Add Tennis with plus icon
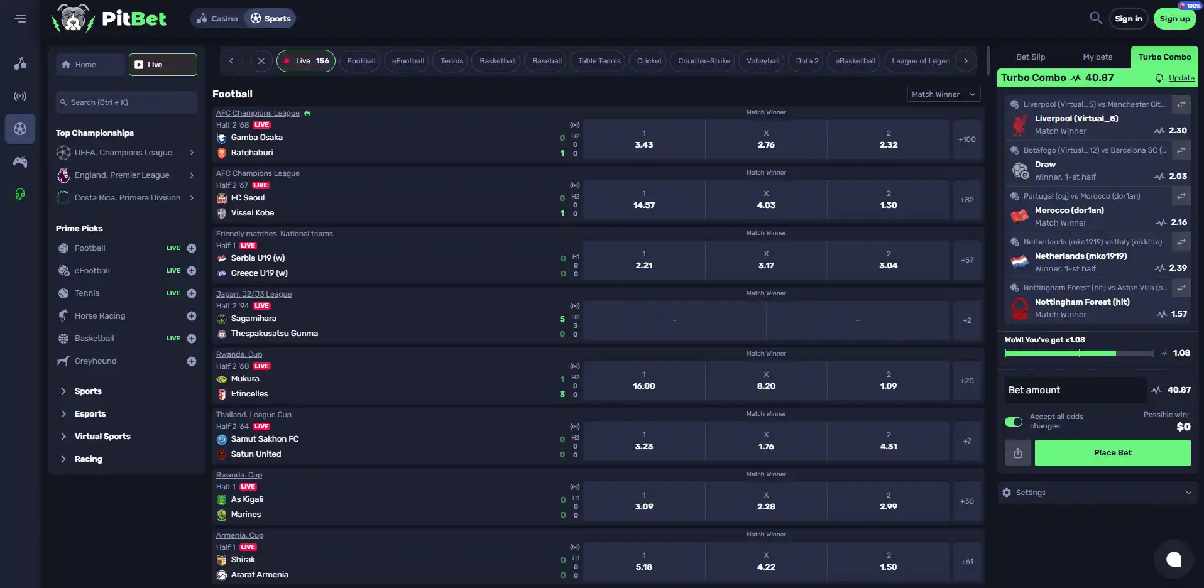This screenshot has height=588, width=1204. [192, 293]
